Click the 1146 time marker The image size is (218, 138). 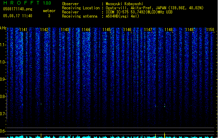[127, 30]
